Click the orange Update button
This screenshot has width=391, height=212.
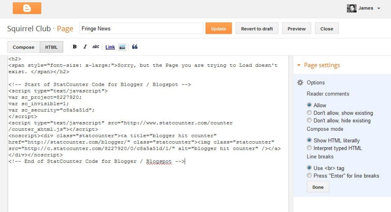[218, 29]
